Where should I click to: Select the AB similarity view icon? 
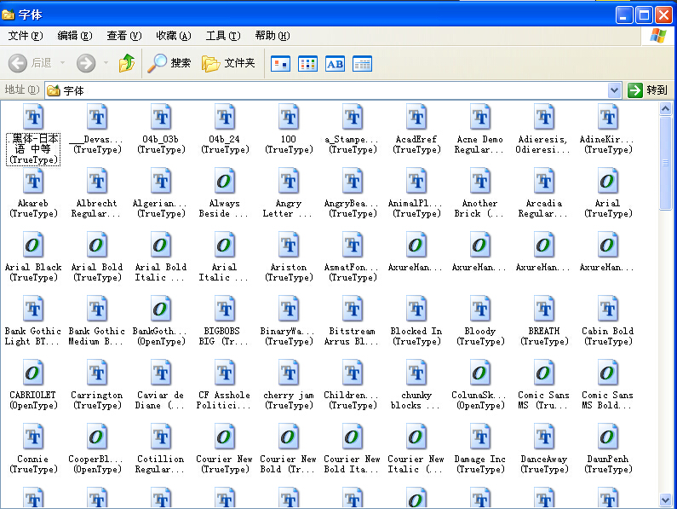[335, 64]
